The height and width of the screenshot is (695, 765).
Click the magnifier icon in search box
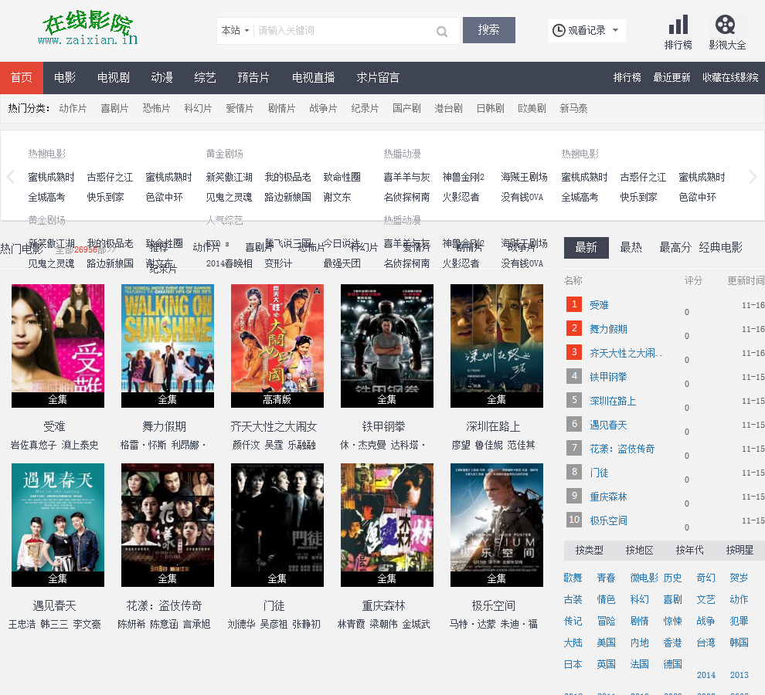(442, 32)
